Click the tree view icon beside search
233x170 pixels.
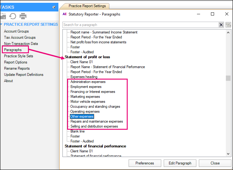pos(228,25)
